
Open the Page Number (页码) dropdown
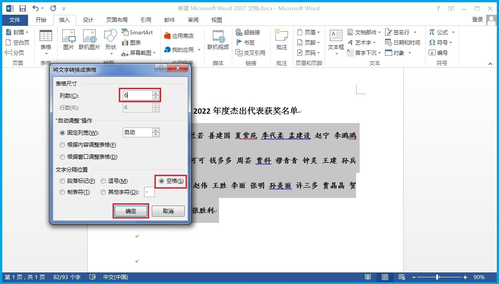pyautogui.click(x=308, y=53)
